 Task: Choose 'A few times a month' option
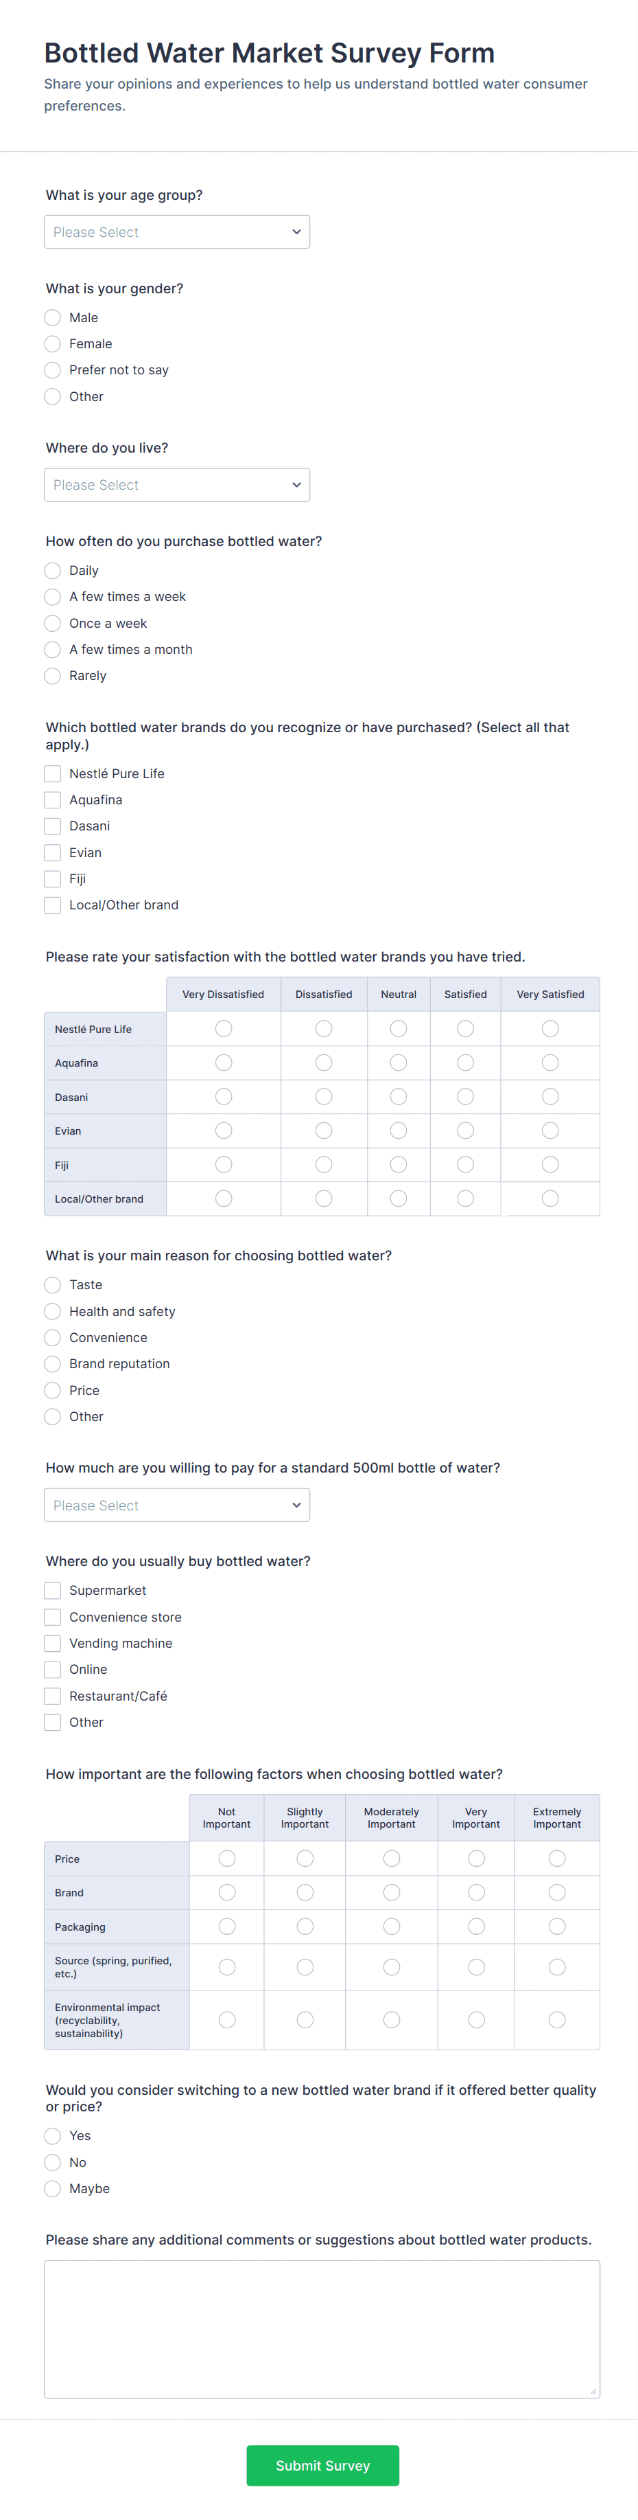click(x=53, y=650)
